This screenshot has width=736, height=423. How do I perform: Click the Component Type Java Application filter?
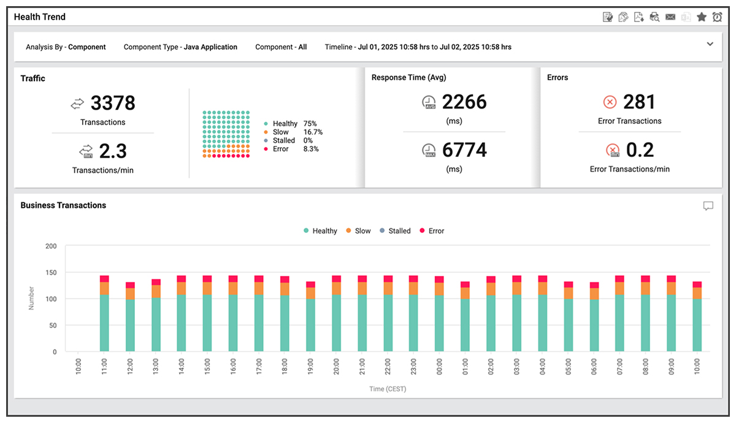coord(180,47)
